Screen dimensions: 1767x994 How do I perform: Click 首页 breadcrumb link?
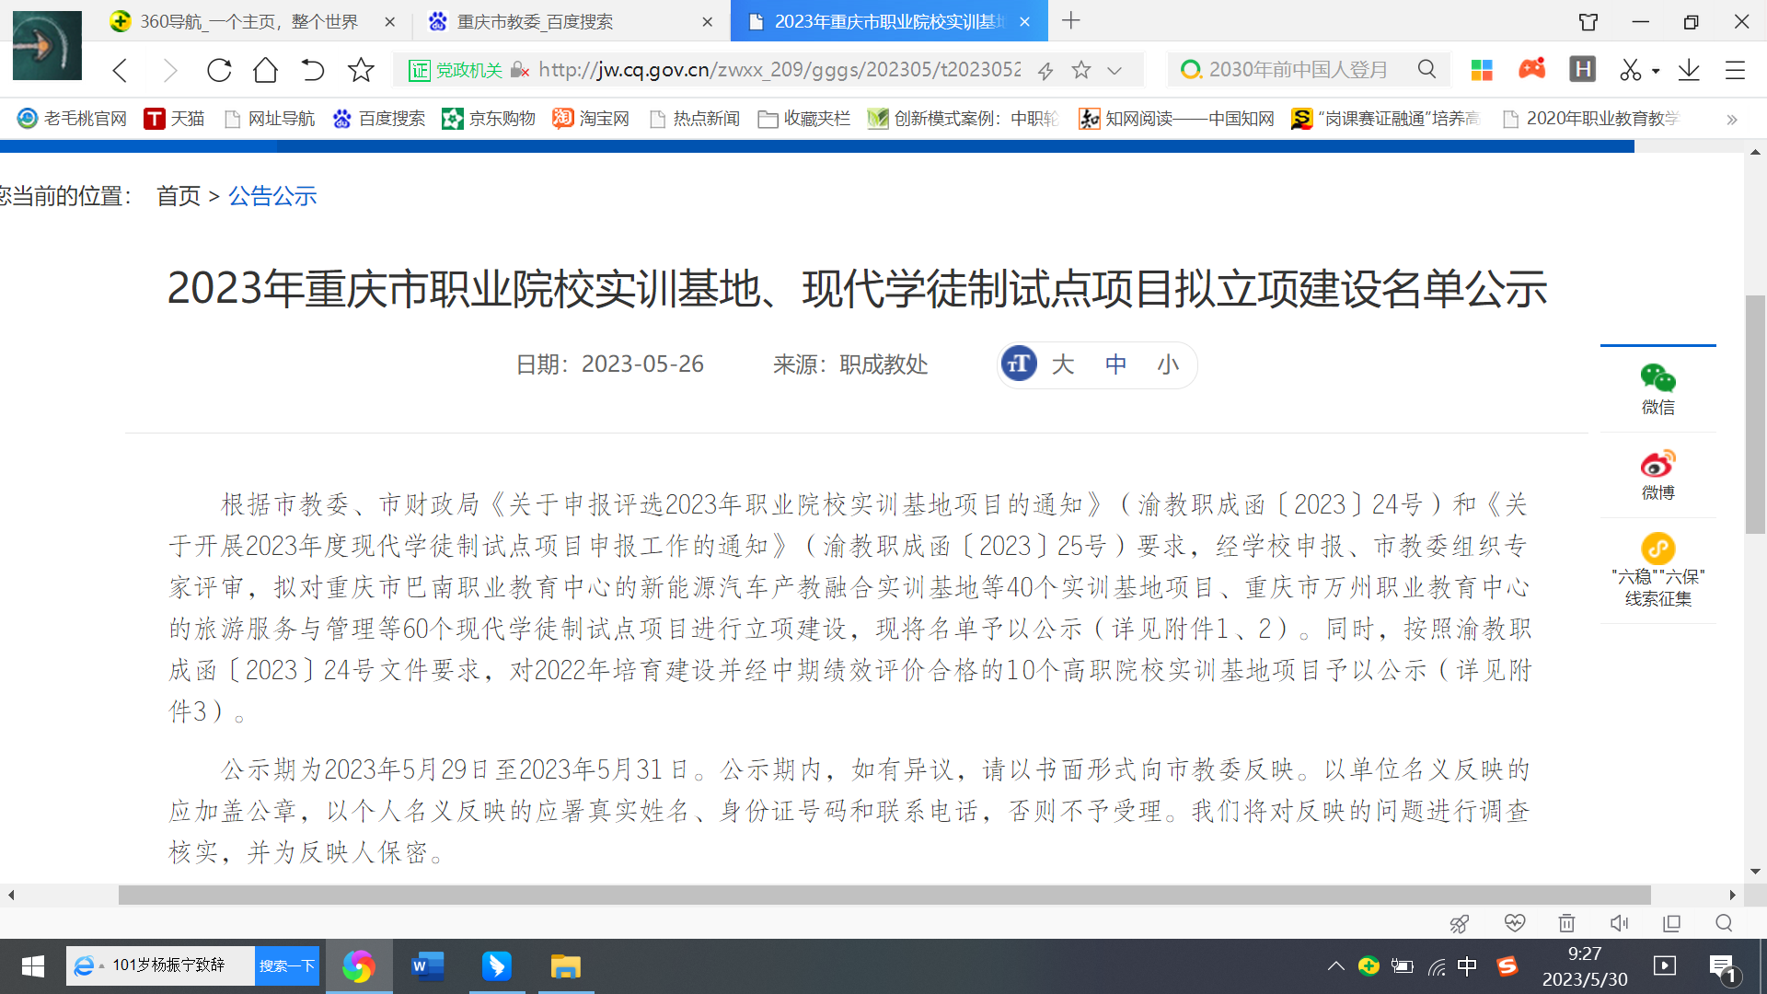tap(179, 196)
